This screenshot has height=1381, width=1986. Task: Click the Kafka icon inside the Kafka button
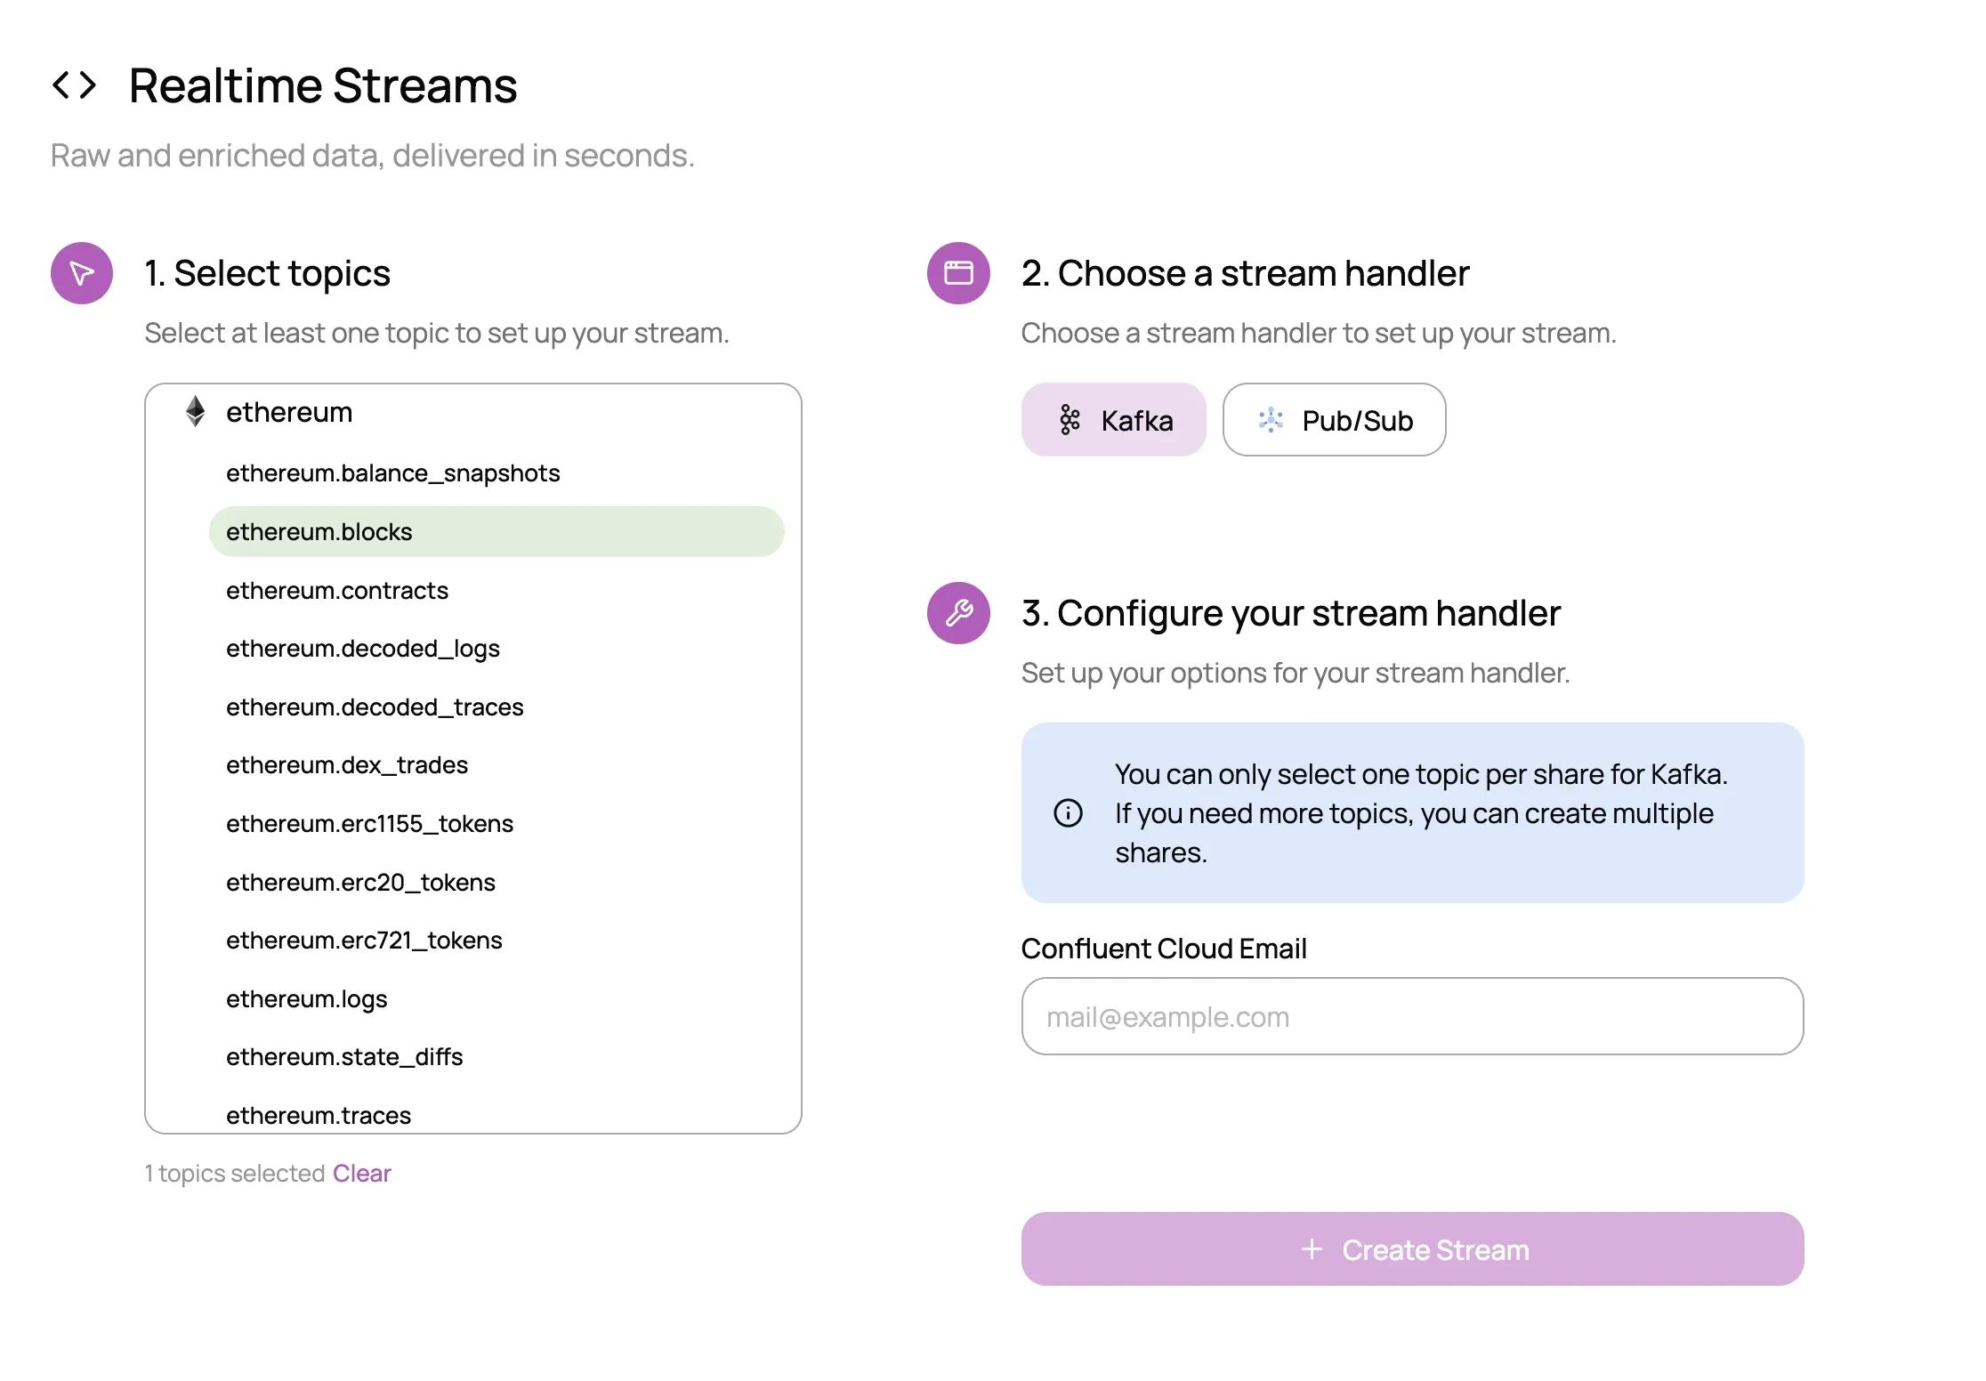[1070, 419]
